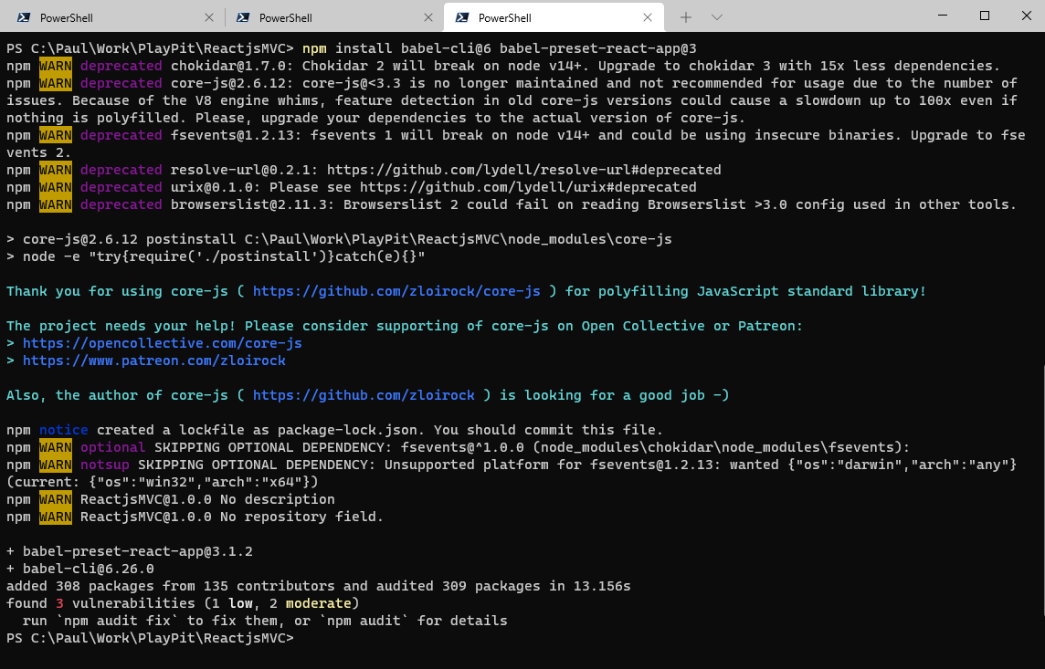Click the yellow 'moderate' word

(x=319, y=603)
